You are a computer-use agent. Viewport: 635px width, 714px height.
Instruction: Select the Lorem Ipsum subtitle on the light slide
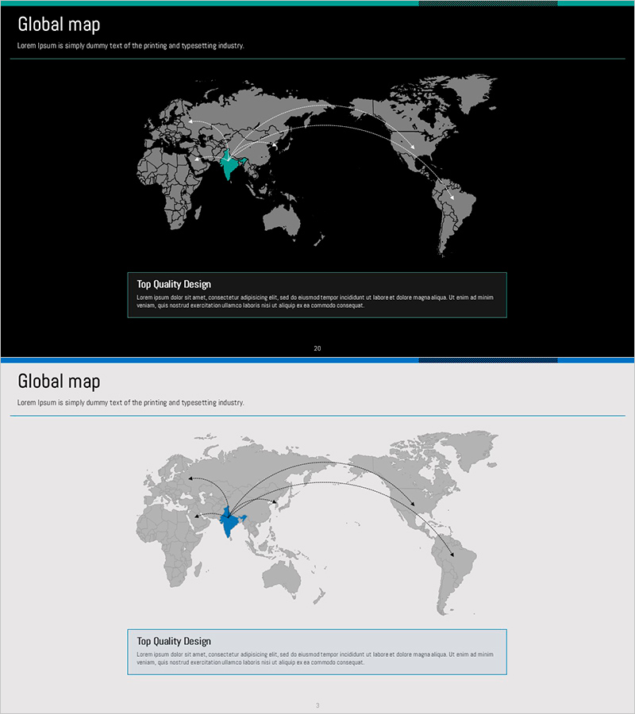point(130,402)
